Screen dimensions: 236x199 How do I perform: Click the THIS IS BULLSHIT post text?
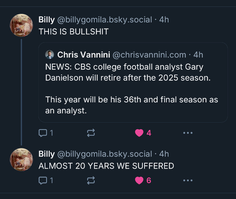click(73, 31)
